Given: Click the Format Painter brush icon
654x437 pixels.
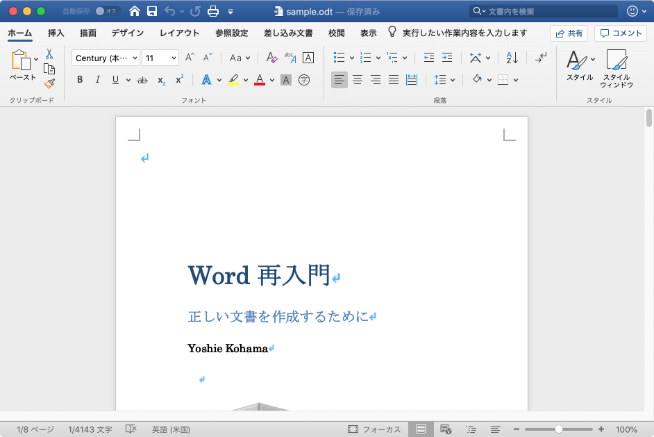Looking at the screenshot, I should [49, 83].
